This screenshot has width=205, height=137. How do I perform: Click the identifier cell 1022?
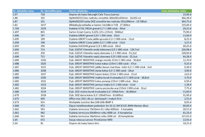point(43,67)
